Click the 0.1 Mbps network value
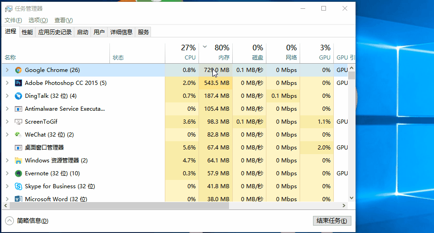Screen dimensions: 434x233 [x=284, y=96]
